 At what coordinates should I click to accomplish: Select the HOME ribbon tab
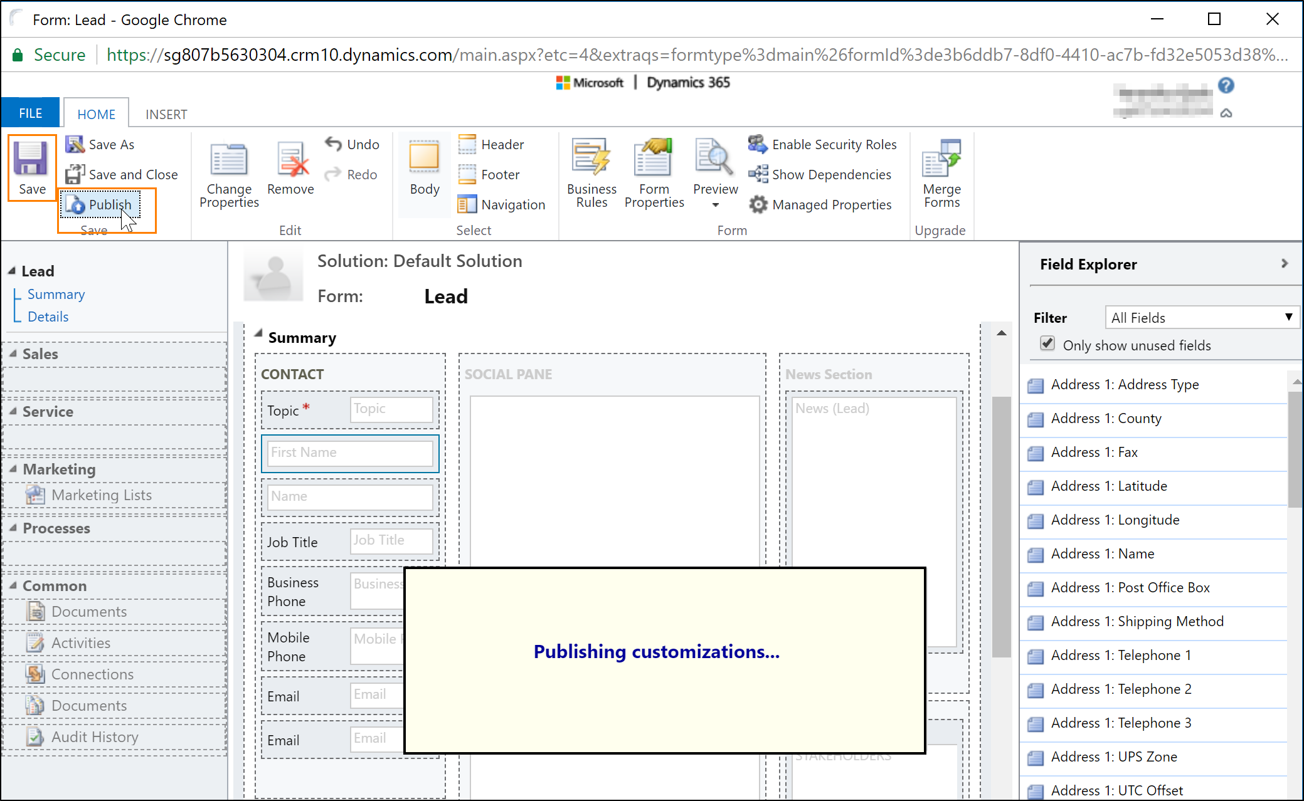coord(96,113)
